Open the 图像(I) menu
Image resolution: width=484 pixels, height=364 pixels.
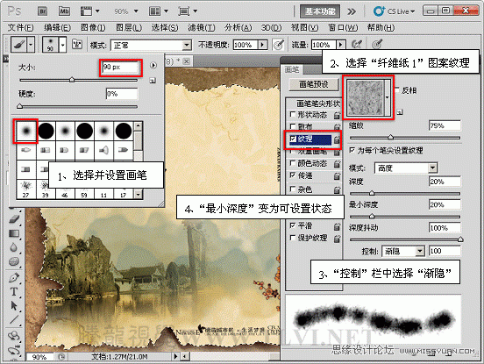click(93, 27)
